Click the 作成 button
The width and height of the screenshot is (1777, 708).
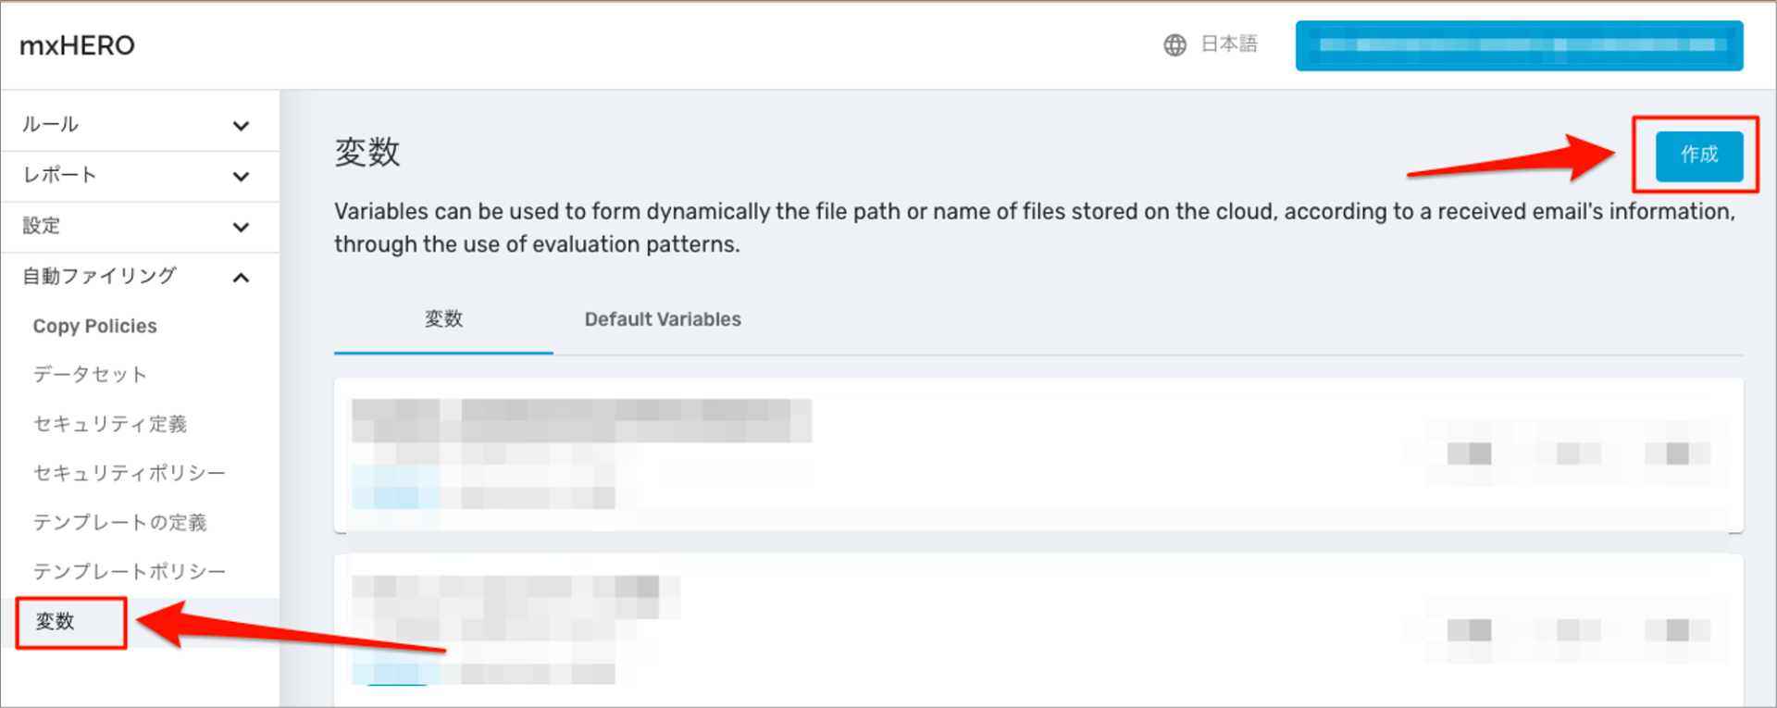tap(1699, 156)
